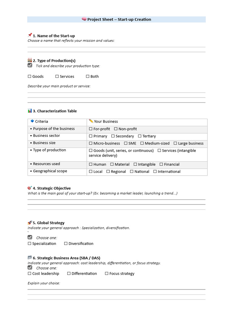
Task: Tick the Intangible resources checkbox
Action: 135,164
